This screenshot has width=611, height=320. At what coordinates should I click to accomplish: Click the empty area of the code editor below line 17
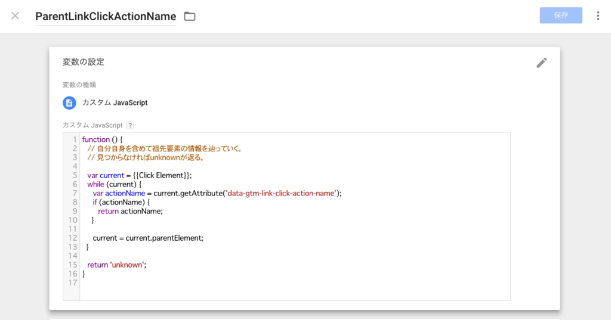tap(295, 293)
